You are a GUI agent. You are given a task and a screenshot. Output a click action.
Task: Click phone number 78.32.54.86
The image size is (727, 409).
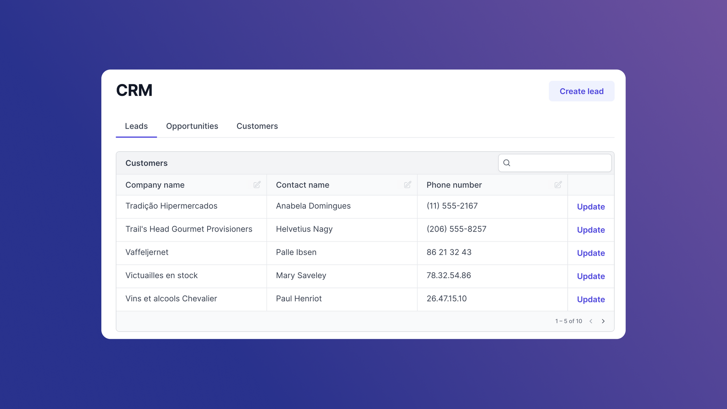coord(449,276)
